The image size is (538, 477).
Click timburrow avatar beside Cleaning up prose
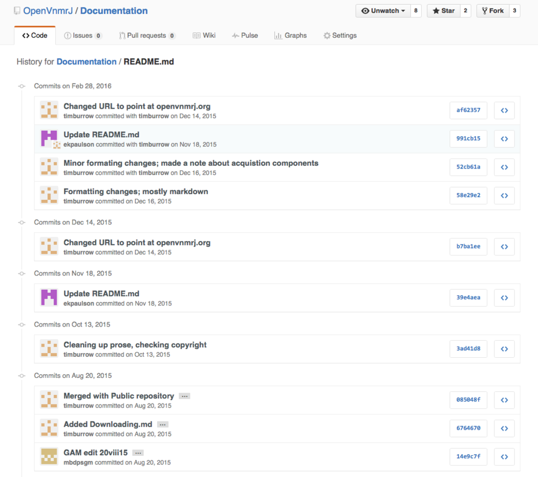tap(49, 349)
